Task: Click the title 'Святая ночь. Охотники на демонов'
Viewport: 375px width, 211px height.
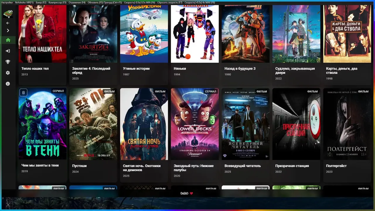Action: pyautogui.click(x=142, y=168)
